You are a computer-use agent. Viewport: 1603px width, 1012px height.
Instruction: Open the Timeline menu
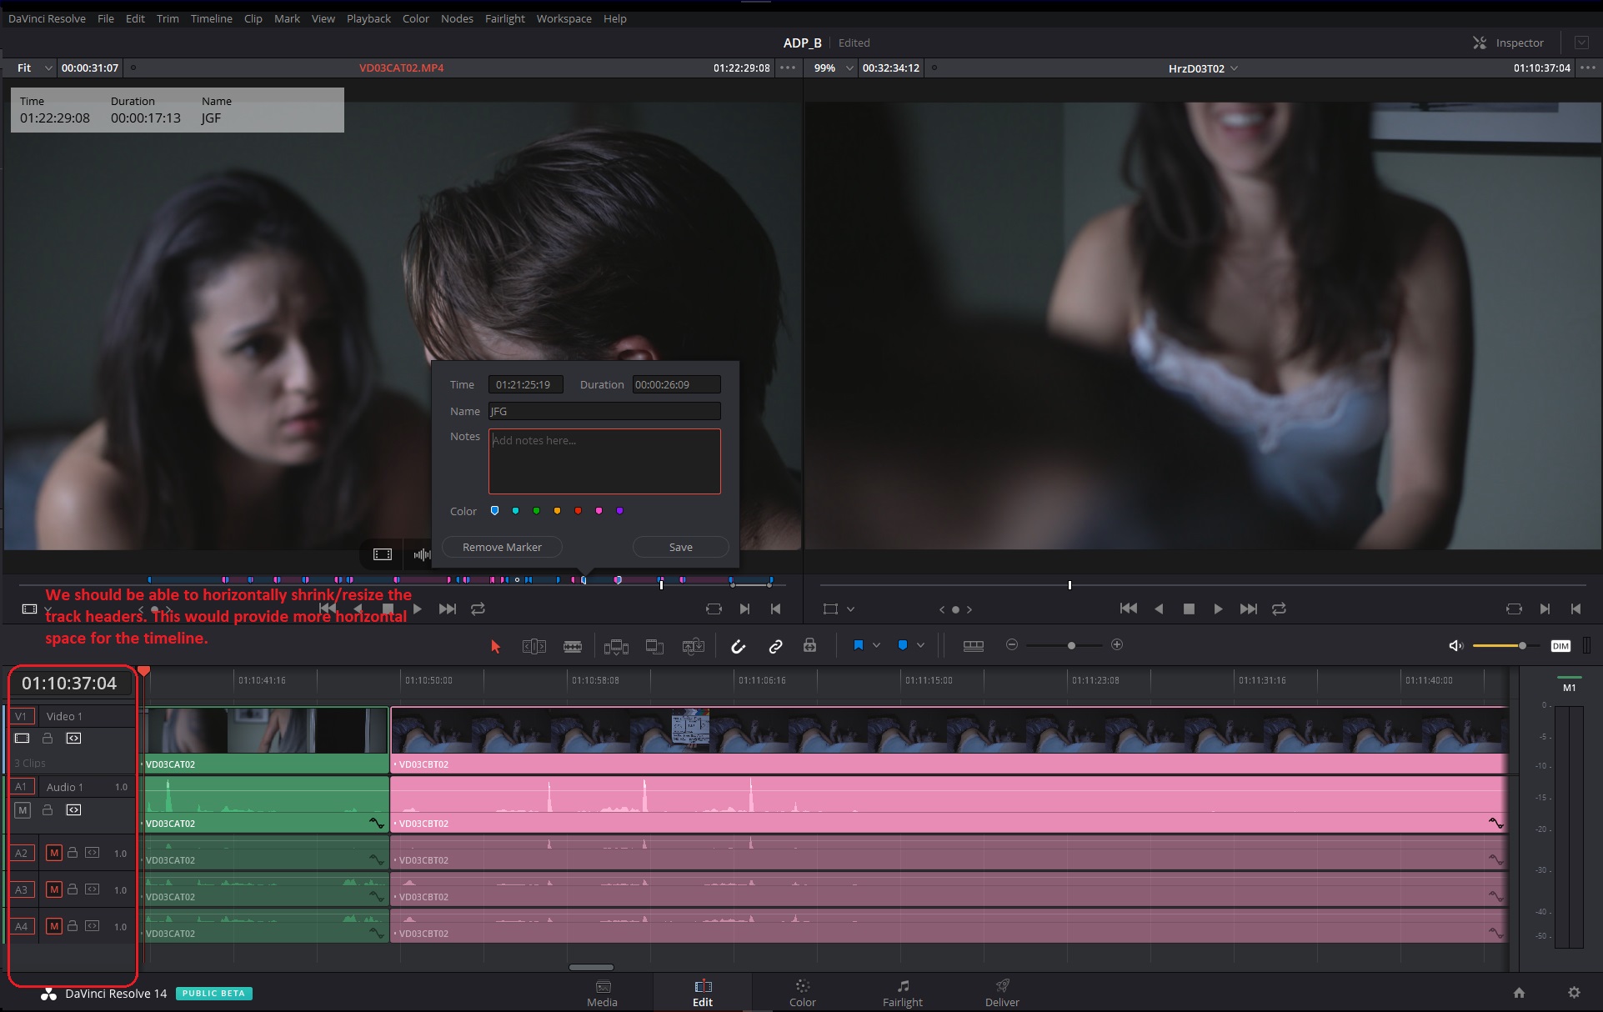(x=211, y=18)
